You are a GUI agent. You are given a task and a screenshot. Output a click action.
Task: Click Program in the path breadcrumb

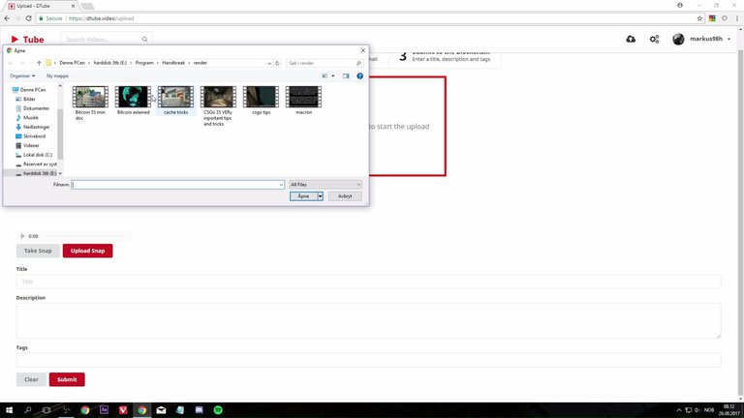point(144,63)
